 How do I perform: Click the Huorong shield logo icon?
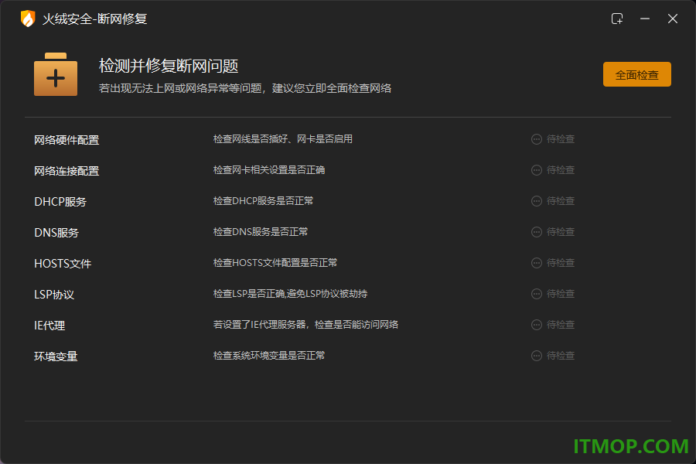click(x=28, y=19)
